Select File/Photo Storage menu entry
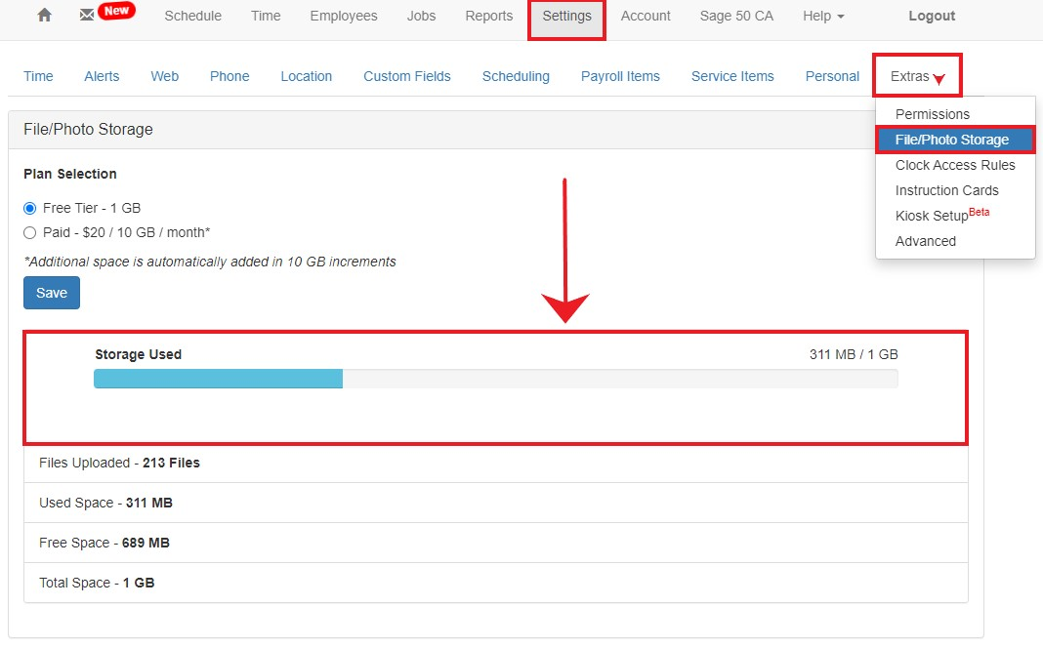 [952, 140]
